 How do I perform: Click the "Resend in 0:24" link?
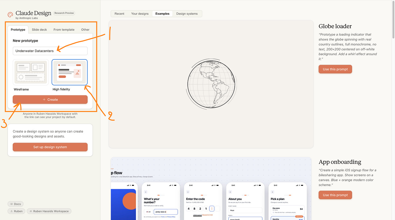click(x=208, y=215)
